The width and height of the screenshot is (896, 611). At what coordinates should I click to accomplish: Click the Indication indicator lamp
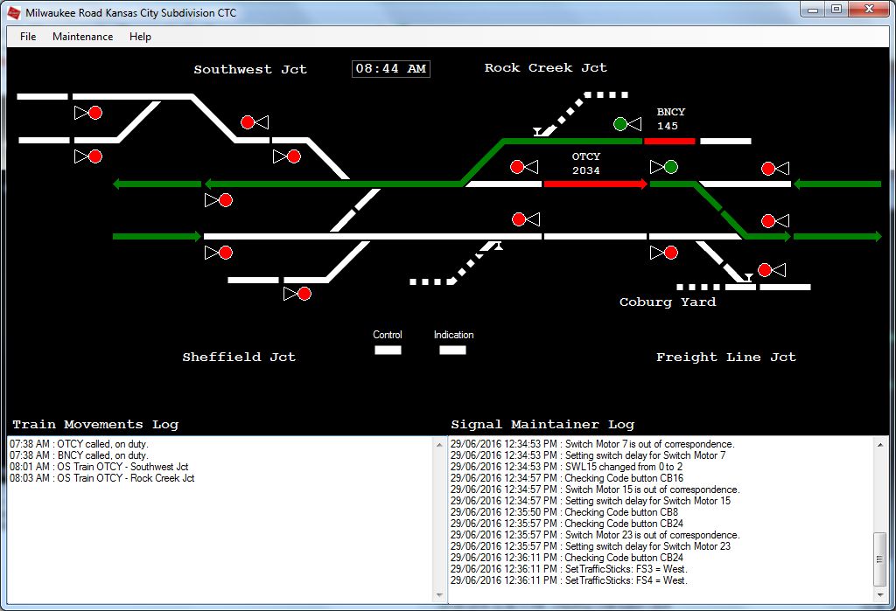(x=452, y=350)
